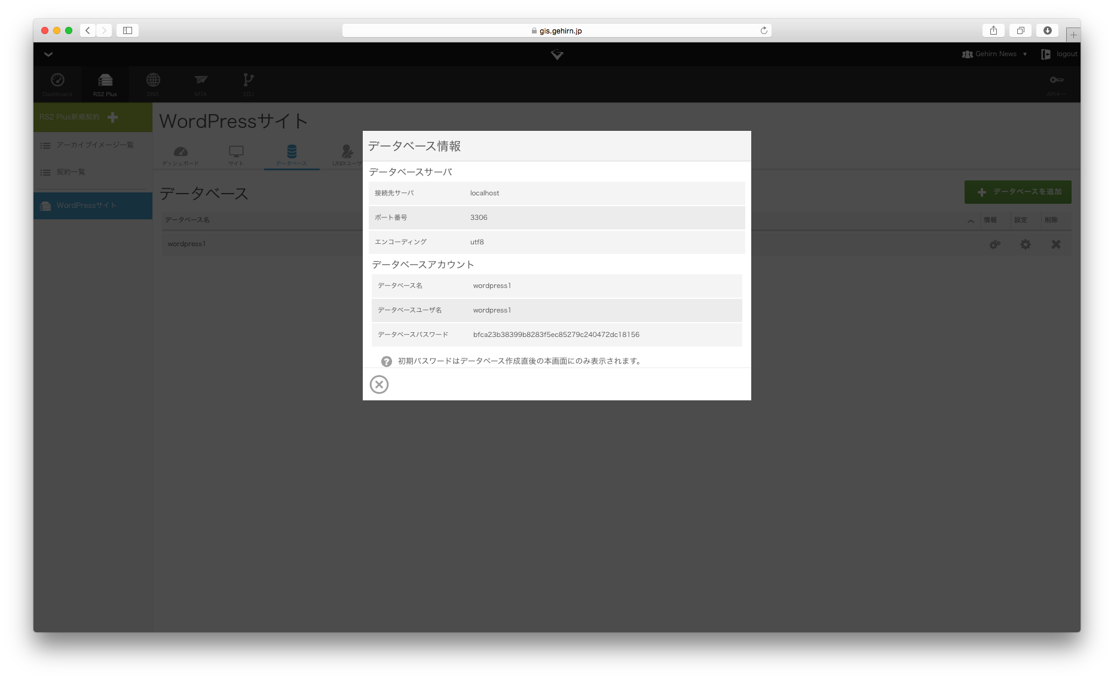Switch to the site dashboard tab
Screen dimensions: 1114x680
coord(180,155)
